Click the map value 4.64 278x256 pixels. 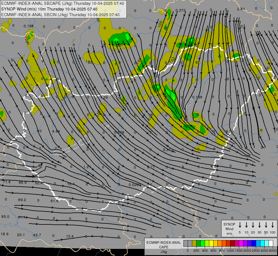click(56, 131)
